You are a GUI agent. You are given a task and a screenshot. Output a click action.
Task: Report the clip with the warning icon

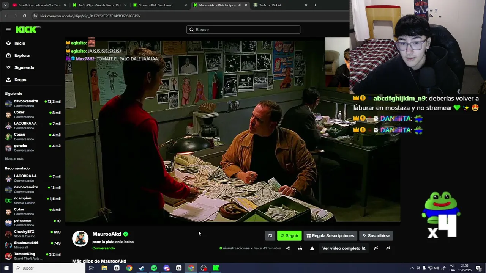[312, 248]
